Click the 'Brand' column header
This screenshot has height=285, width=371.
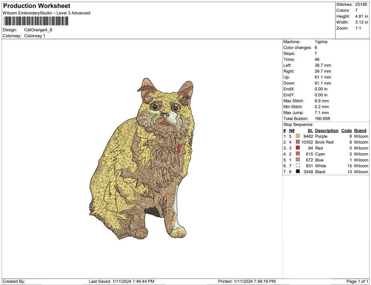(360, 131)
